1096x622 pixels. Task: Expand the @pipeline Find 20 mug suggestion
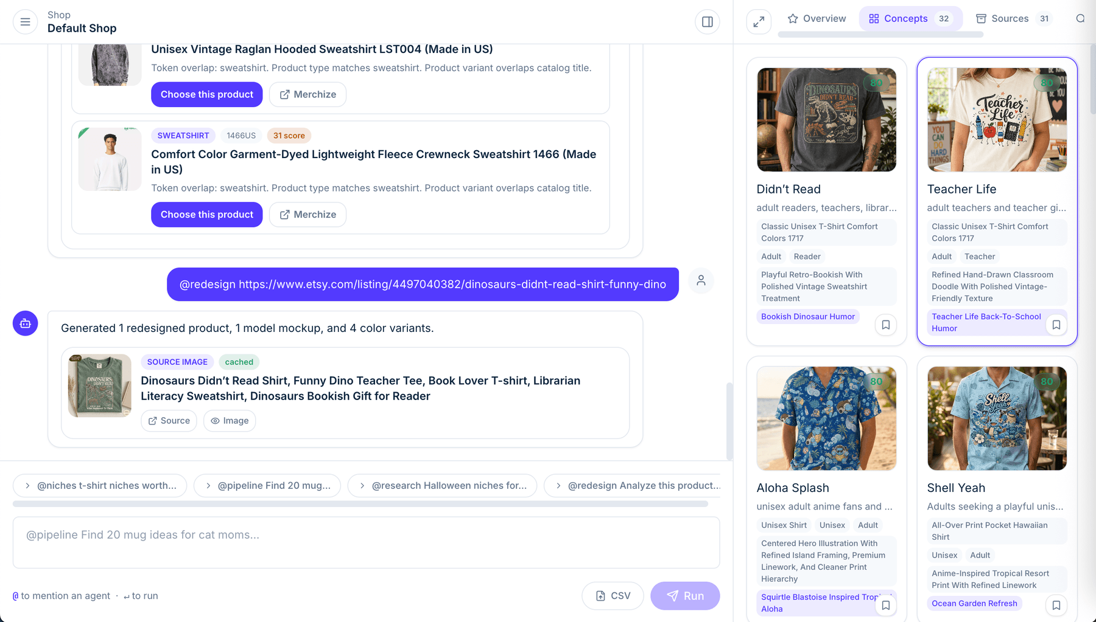tap(267, 485)
